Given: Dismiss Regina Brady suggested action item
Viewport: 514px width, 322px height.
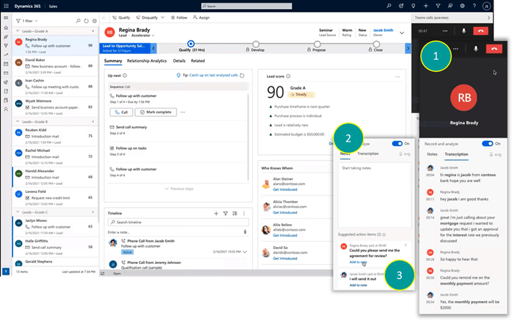Looking at the screenshot, I should pos(406,245).
